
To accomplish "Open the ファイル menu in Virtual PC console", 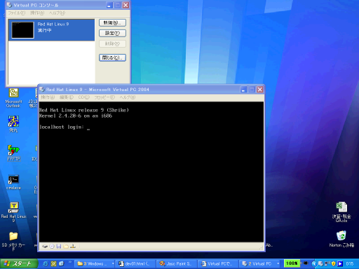I will (17, 13).
